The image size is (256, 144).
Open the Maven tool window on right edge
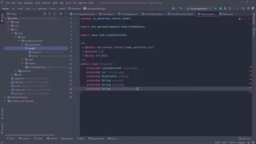click(254, 33)
